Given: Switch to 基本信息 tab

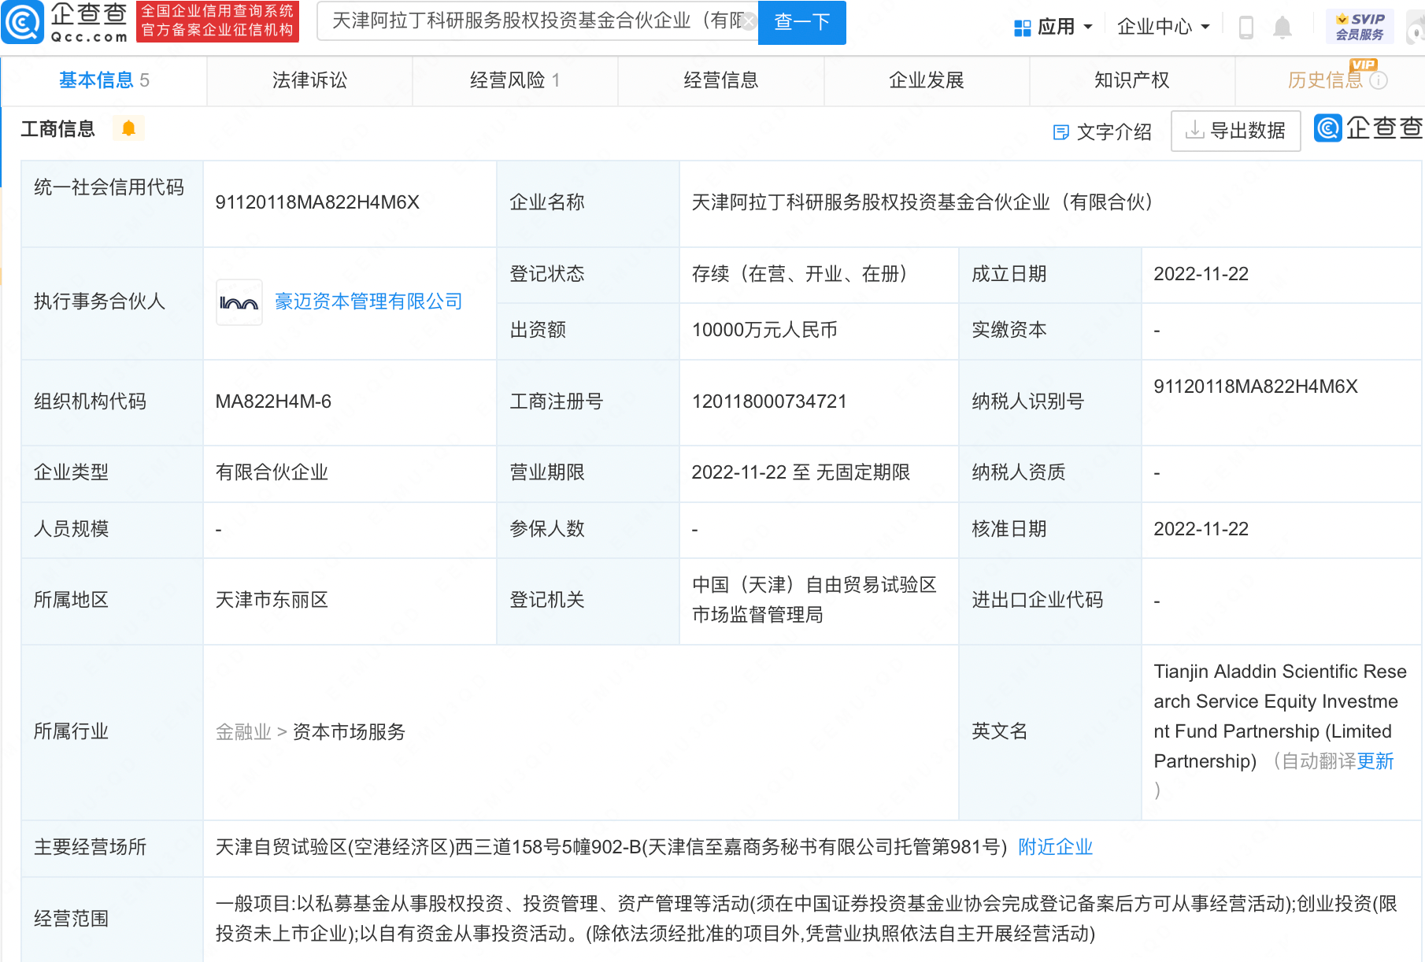Looking at the screenshot, I should click(x=104, y=80).
